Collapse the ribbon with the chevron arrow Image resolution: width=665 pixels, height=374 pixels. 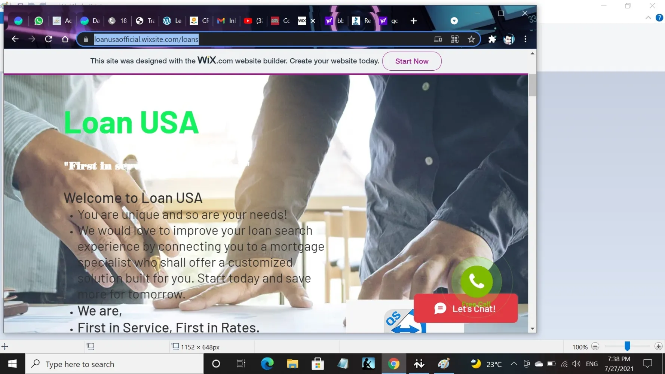pyautogui.click(x=648, y=18)
